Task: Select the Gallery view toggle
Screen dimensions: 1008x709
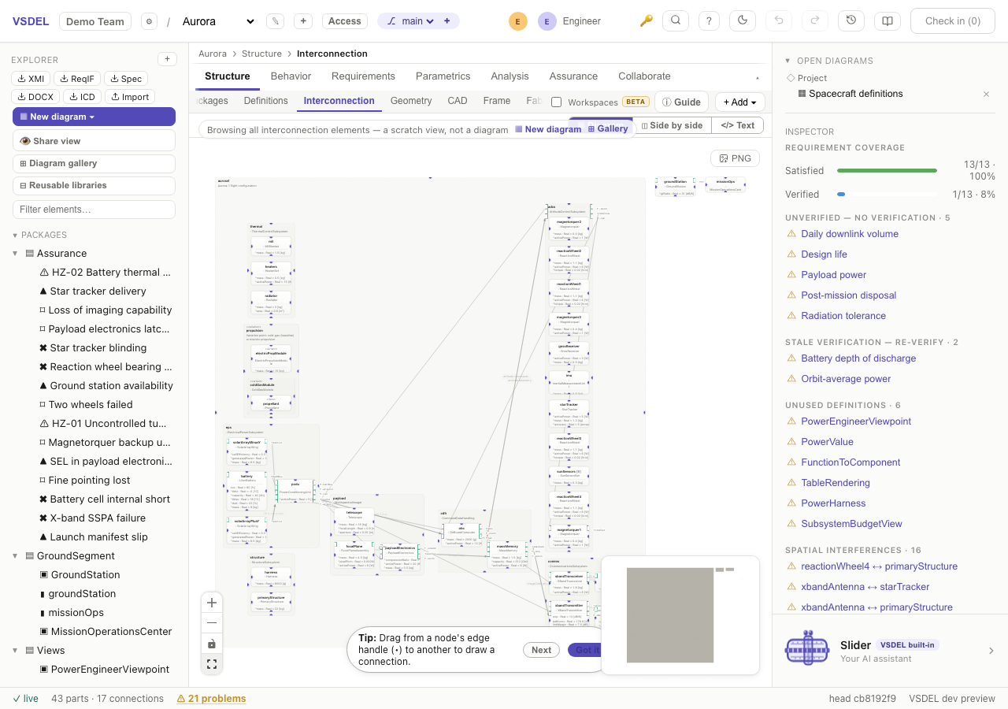Action: (608, 129)
